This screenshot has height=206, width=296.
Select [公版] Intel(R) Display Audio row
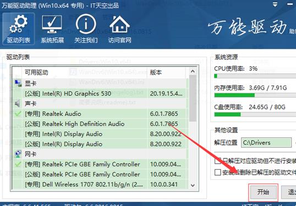click(x=100, y=144)
